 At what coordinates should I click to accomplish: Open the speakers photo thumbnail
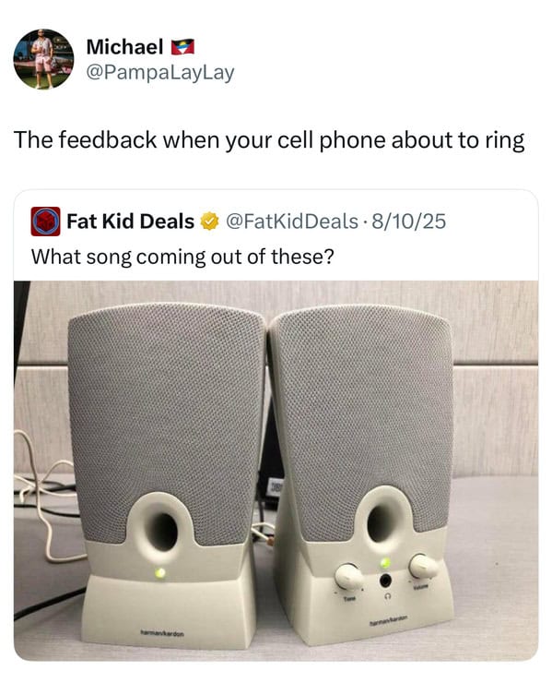click(276, 471)
